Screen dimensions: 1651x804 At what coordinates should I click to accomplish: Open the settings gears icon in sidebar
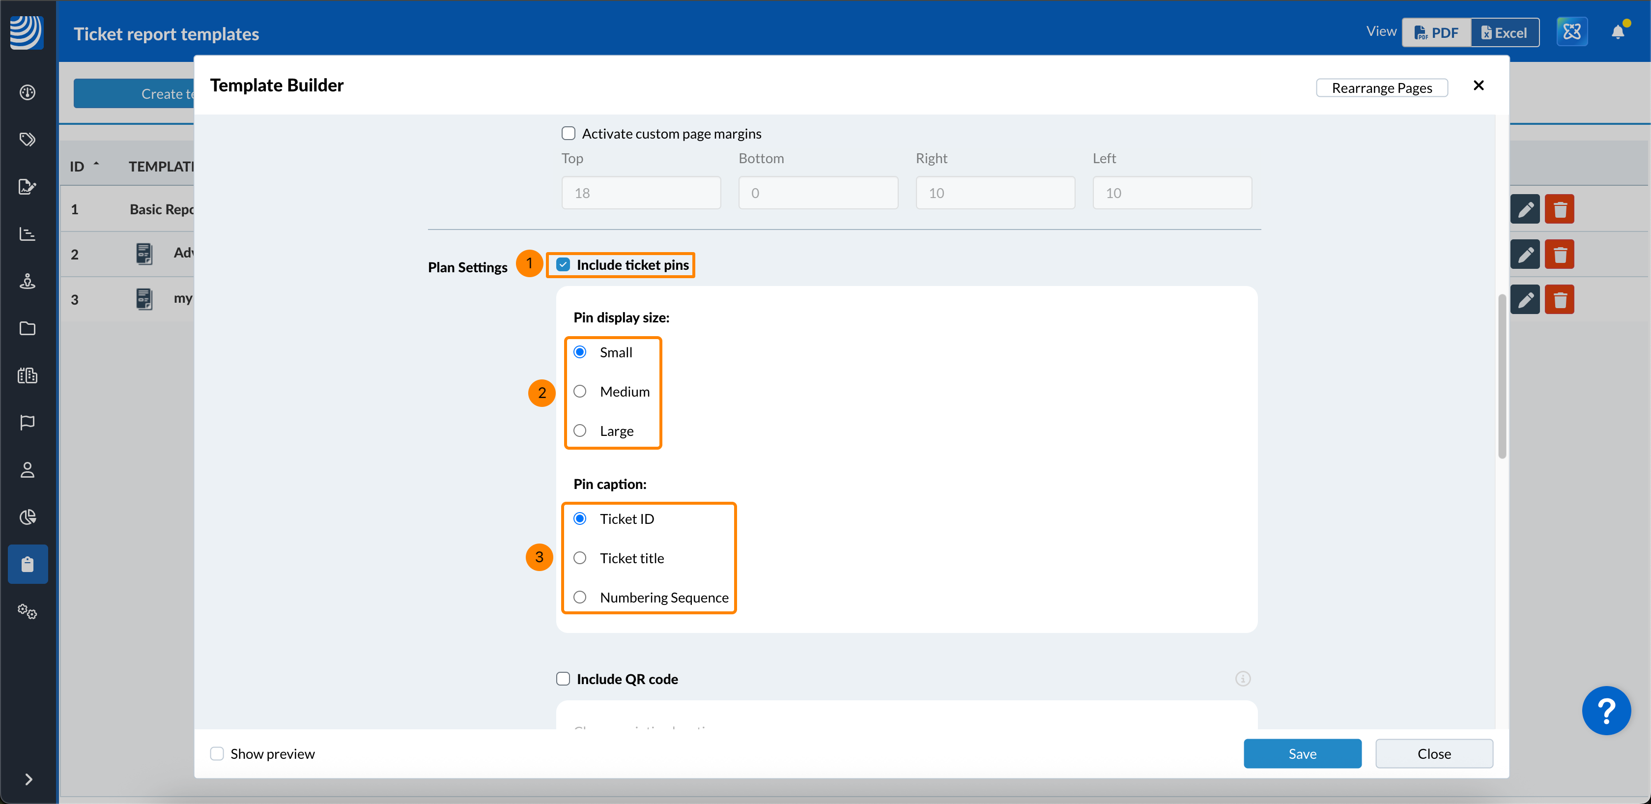click(x=27, y=611)
